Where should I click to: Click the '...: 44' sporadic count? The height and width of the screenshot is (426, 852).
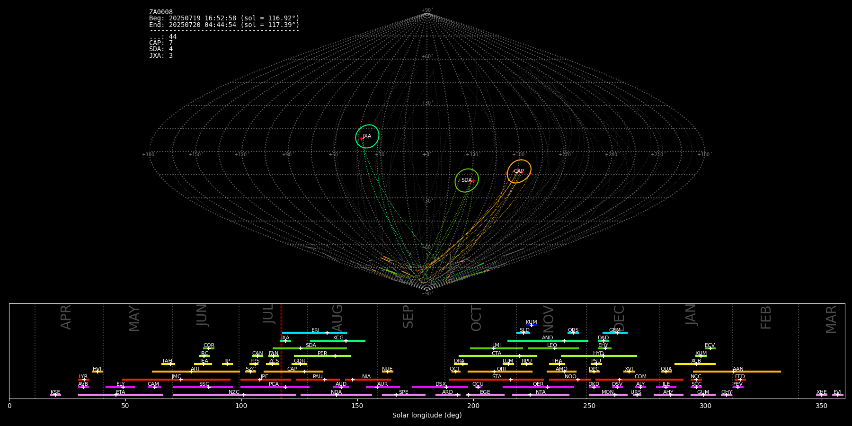[163, 37]
